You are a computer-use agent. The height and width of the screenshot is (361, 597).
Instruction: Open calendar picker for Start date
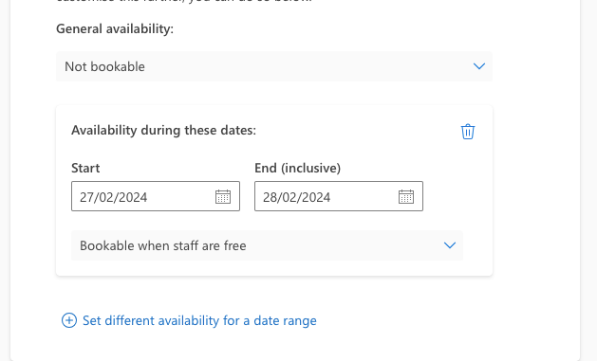[223, 196]
